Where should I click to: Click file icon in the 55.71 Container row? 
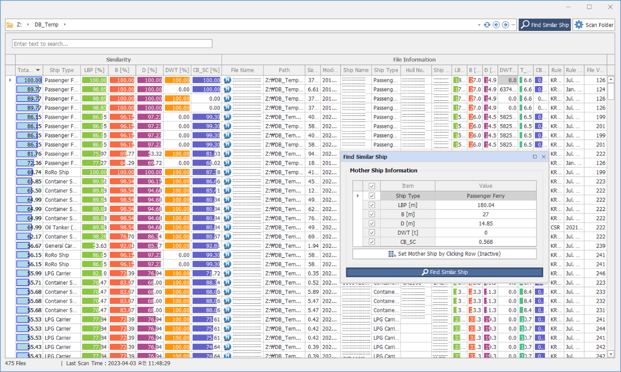tap(228, 283)
